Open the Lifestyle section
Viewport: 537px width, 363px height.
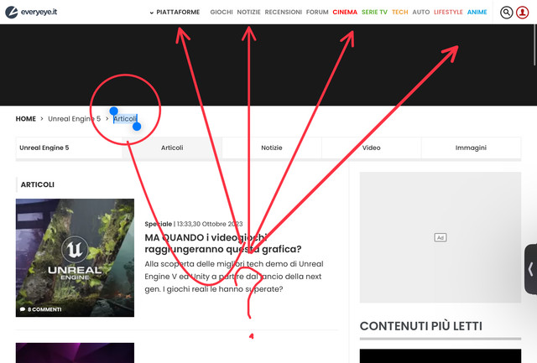448,13
